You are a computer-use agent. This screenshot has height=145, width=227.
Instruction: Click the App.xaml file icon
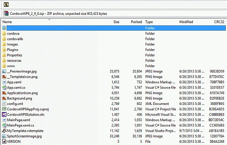pos(4,82)
